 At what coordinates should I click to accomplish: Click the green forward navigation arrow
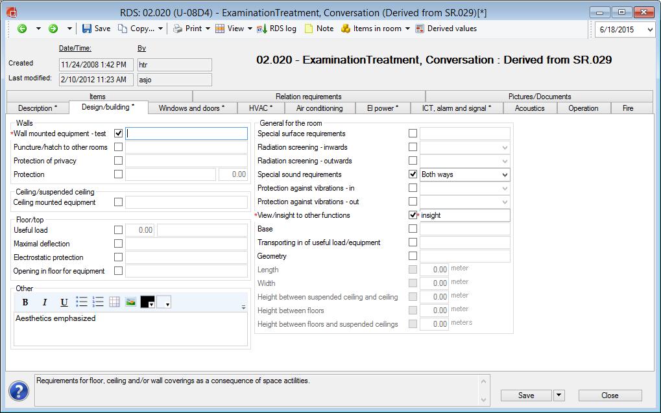click(53, 29)
